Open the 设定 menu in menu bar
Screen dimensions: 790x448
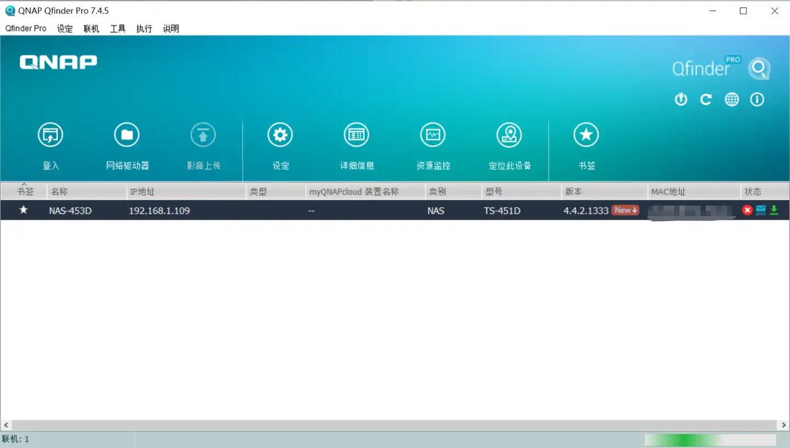(65, 29)
